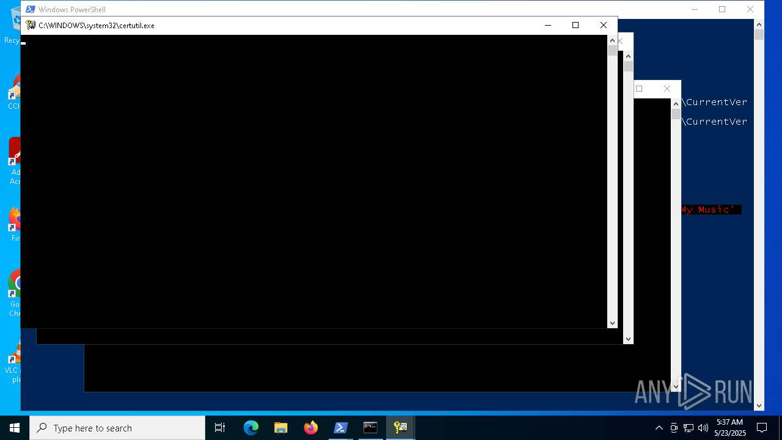
Task: Click PowerShell window scrollbar down arrow
Action: (x=759, y=405)
